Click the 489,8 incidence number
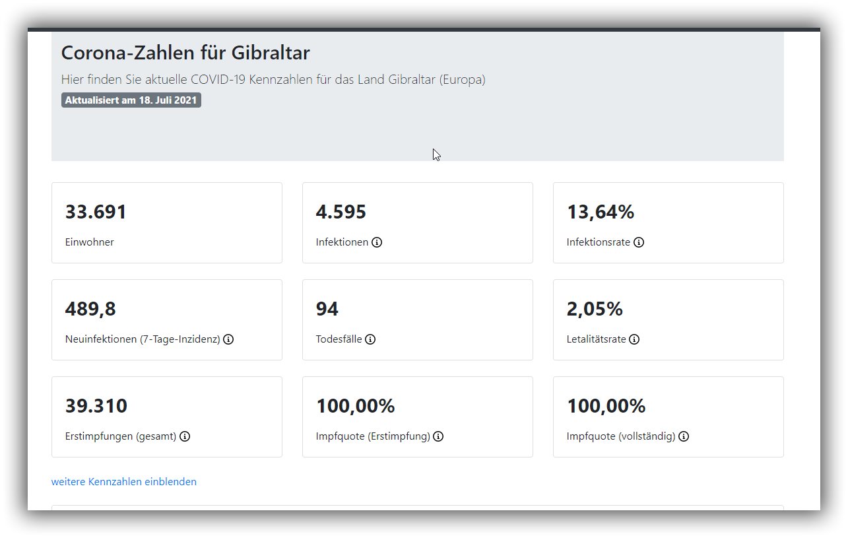The image size is (848, 538). (x=90, y=309)
